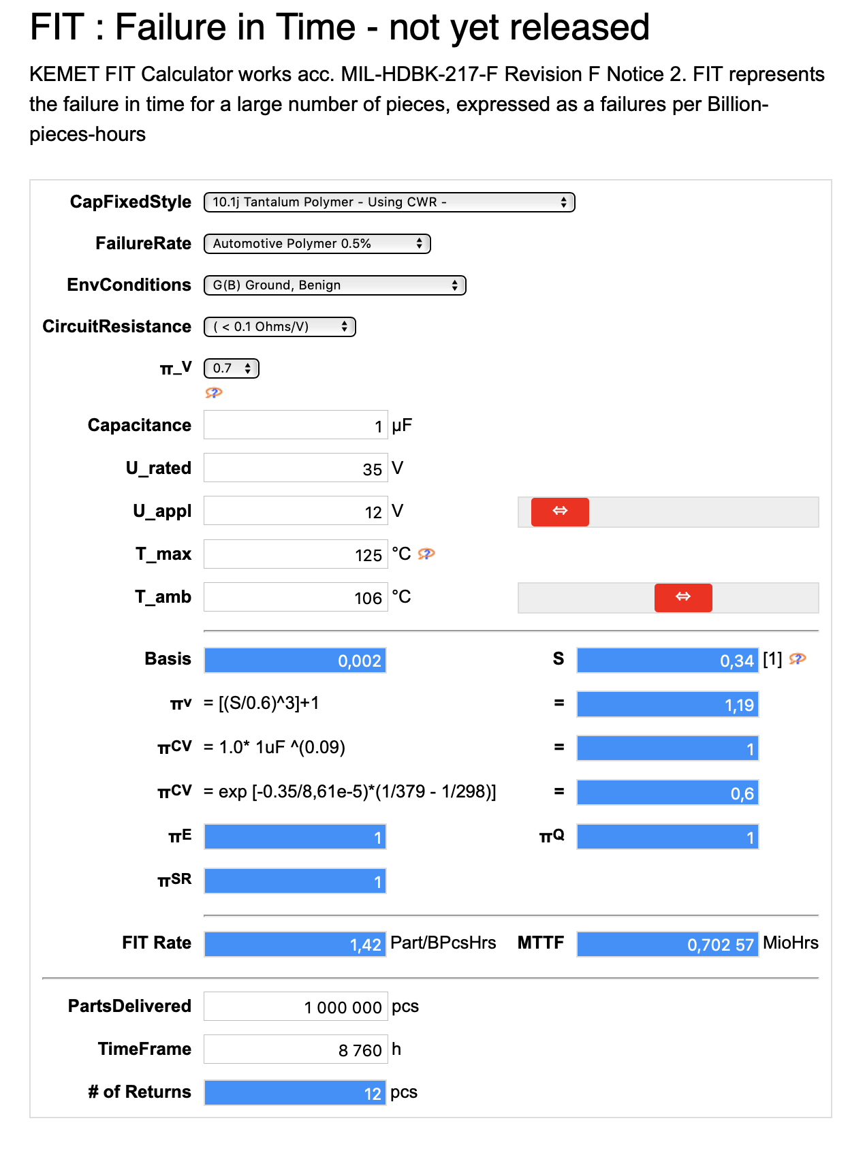Click the U_appl slider handle
This screenshot has width=865, height=1155.
point(560,511)
